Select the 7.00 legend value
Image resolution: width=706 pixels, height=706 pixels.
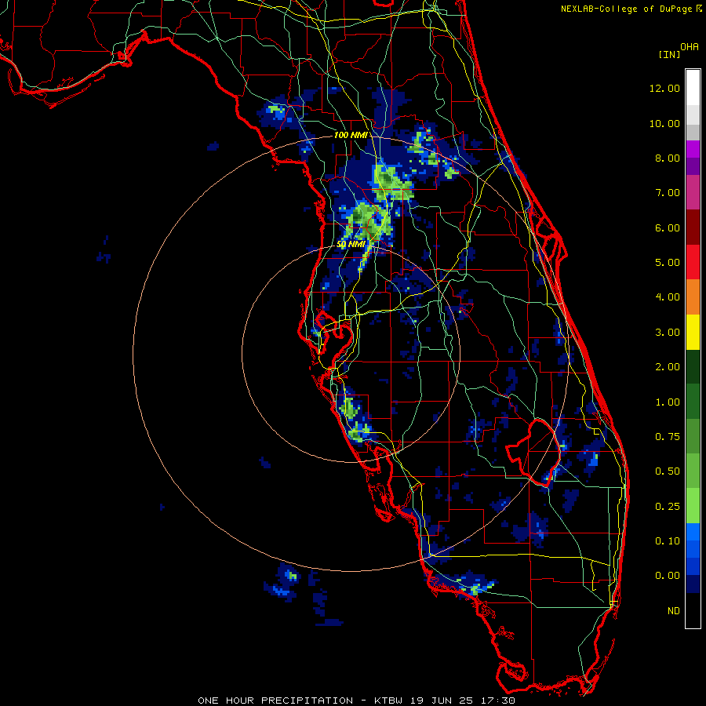[668, 193]
